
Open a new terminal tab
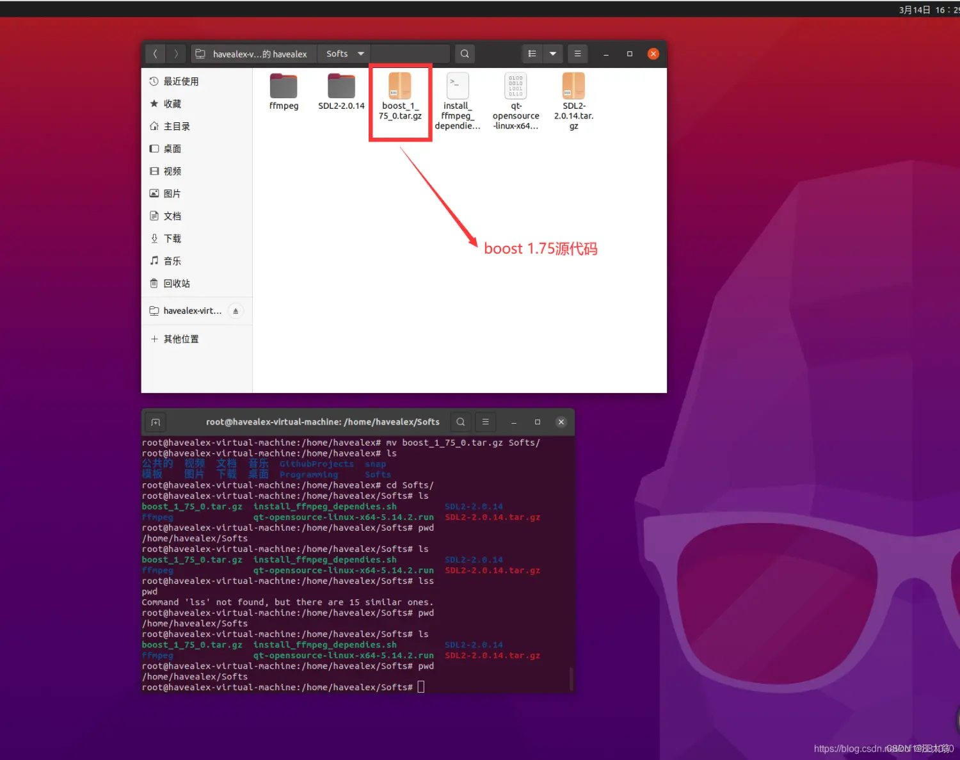155,422
